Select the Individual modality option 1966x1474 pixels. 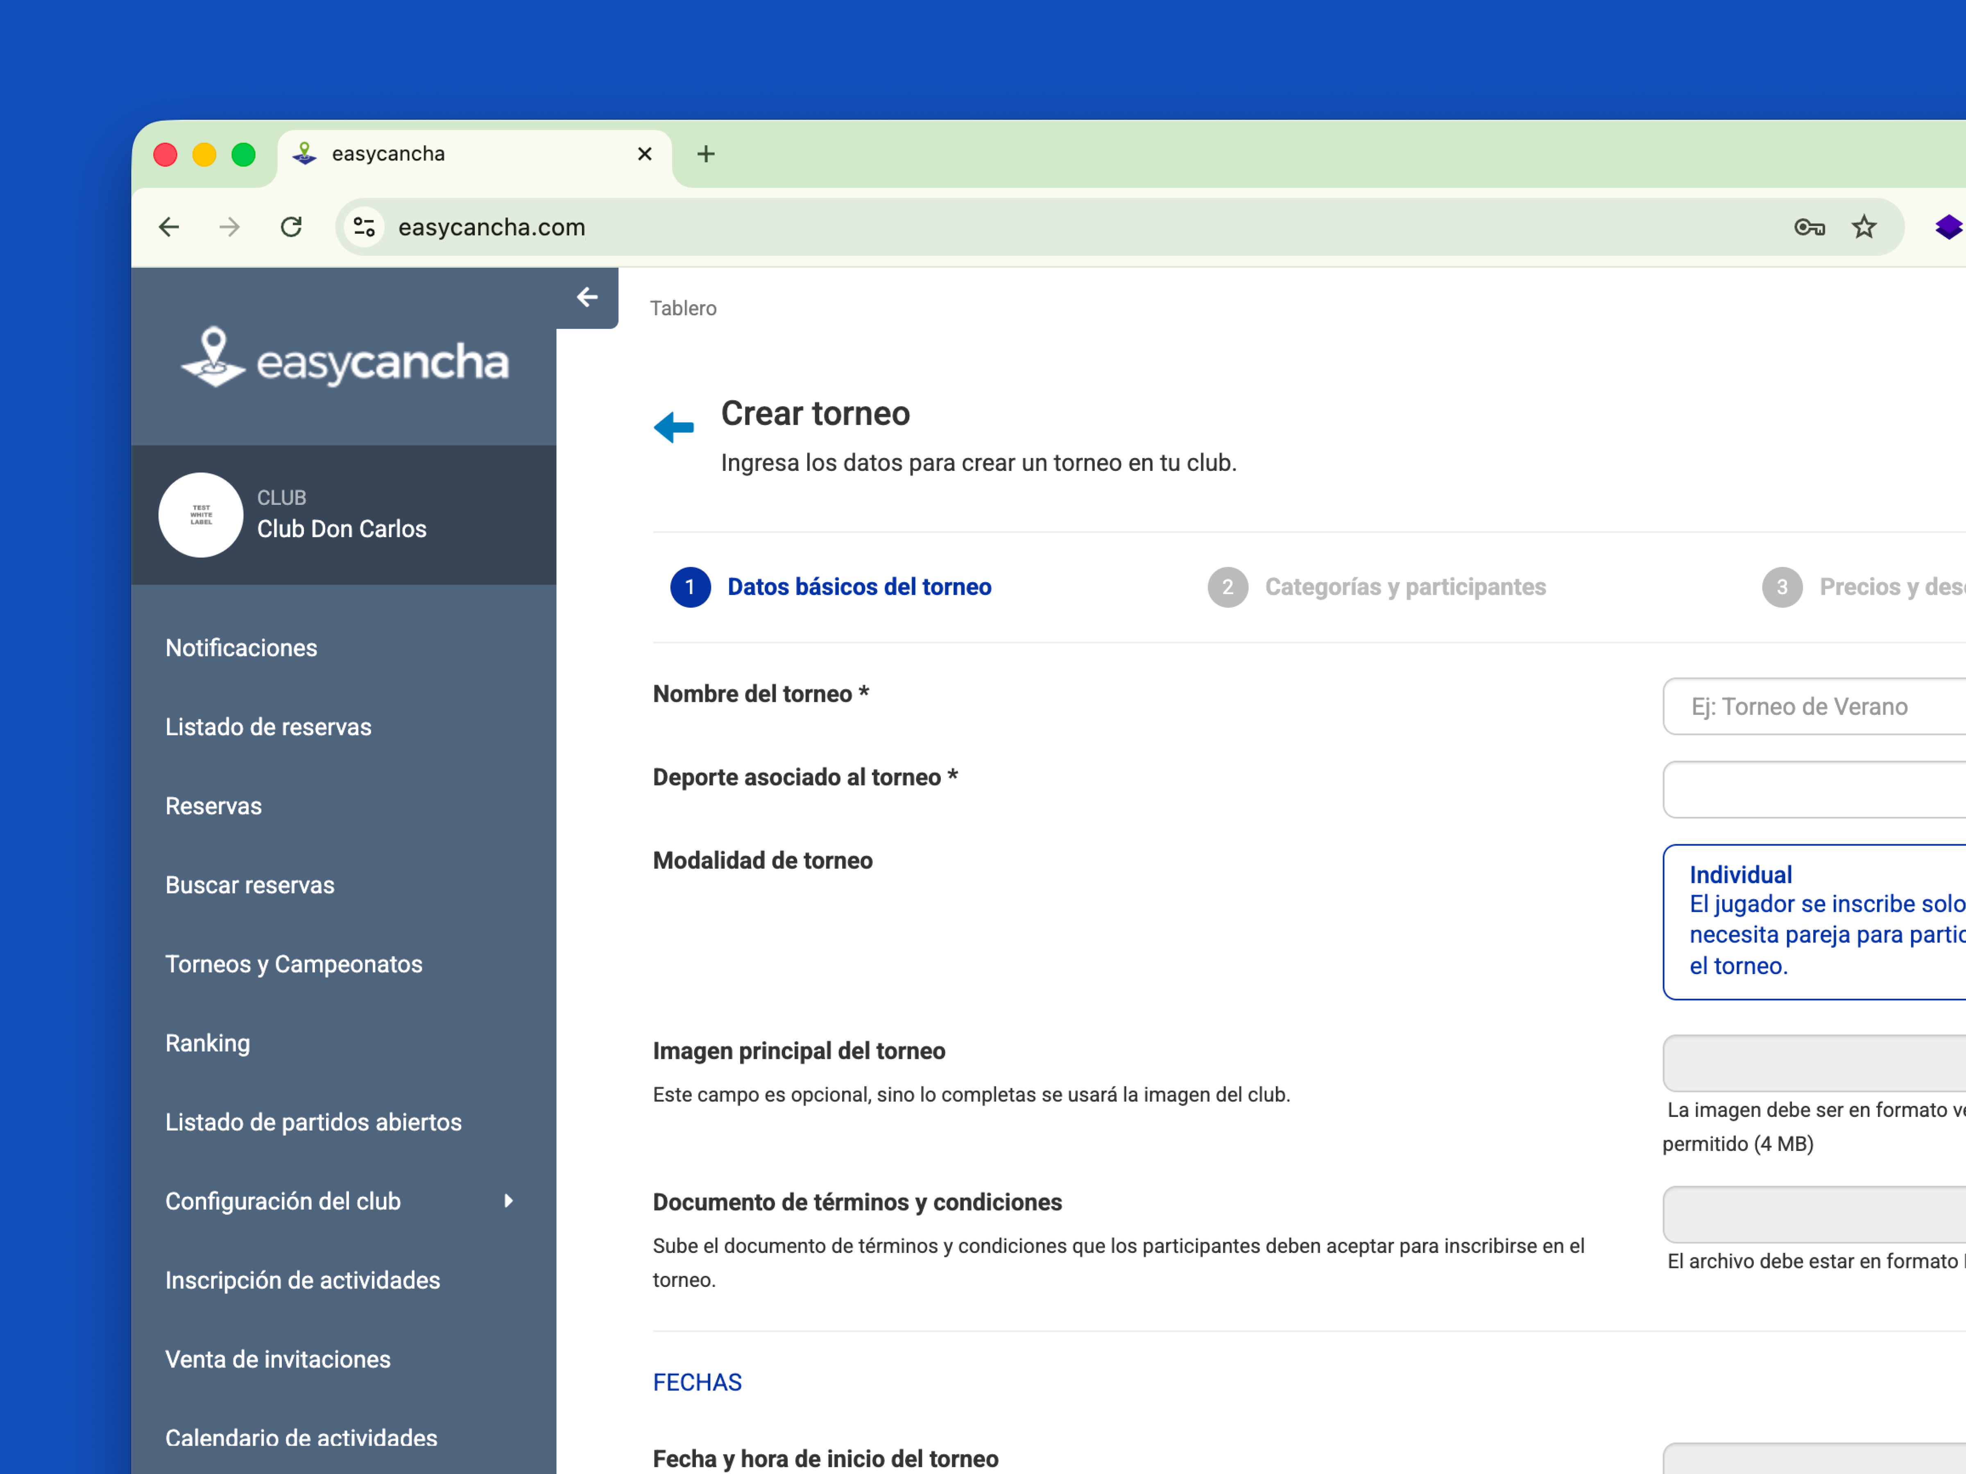tap(1814, 922)
